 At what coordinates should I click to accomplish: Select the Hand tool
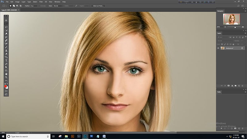pos(6,74)
